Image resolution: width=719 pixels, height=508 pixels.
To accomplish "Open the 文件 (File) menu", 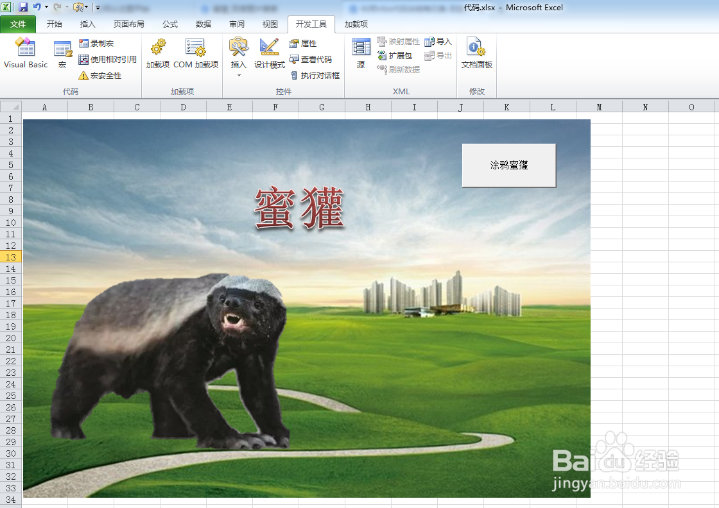I will [x=18, y=24].
